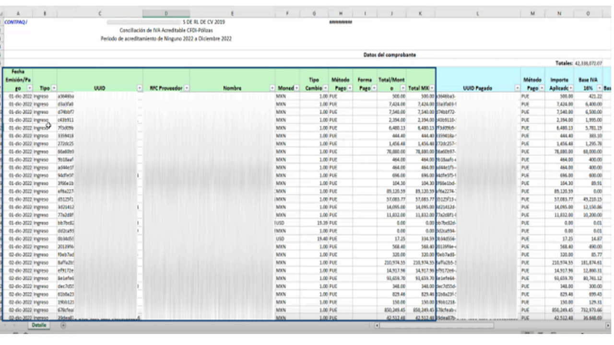Select Base IVA cell 1,995.00
This screenshot has height=345, width=614.
pyautogui.click(x=588, y=120)
